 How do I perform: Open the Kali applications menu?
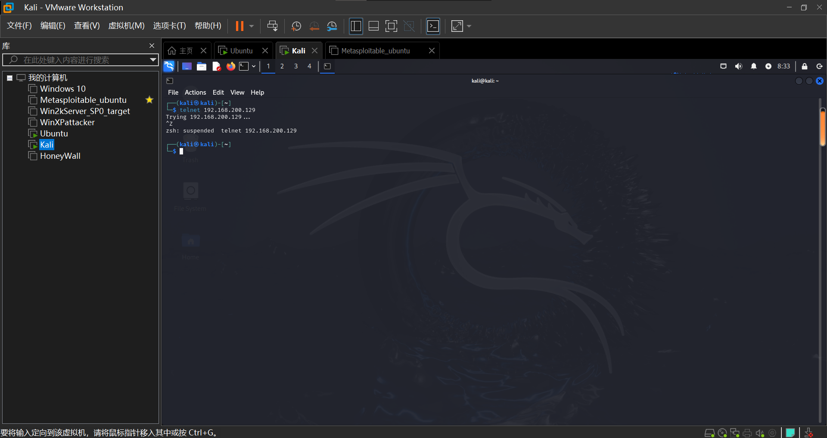click(169, 66)
